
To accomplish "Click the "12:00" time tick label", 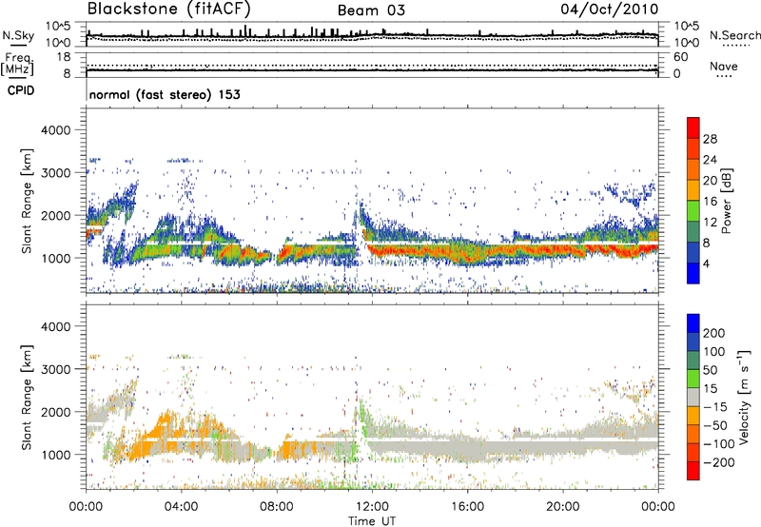I will click(372, 507).
